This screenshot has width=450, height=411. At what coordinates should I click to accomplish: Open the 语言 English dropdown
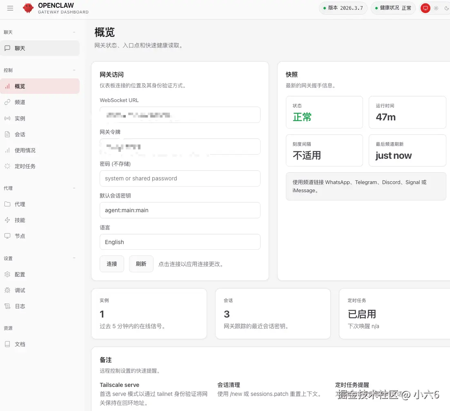180,242
